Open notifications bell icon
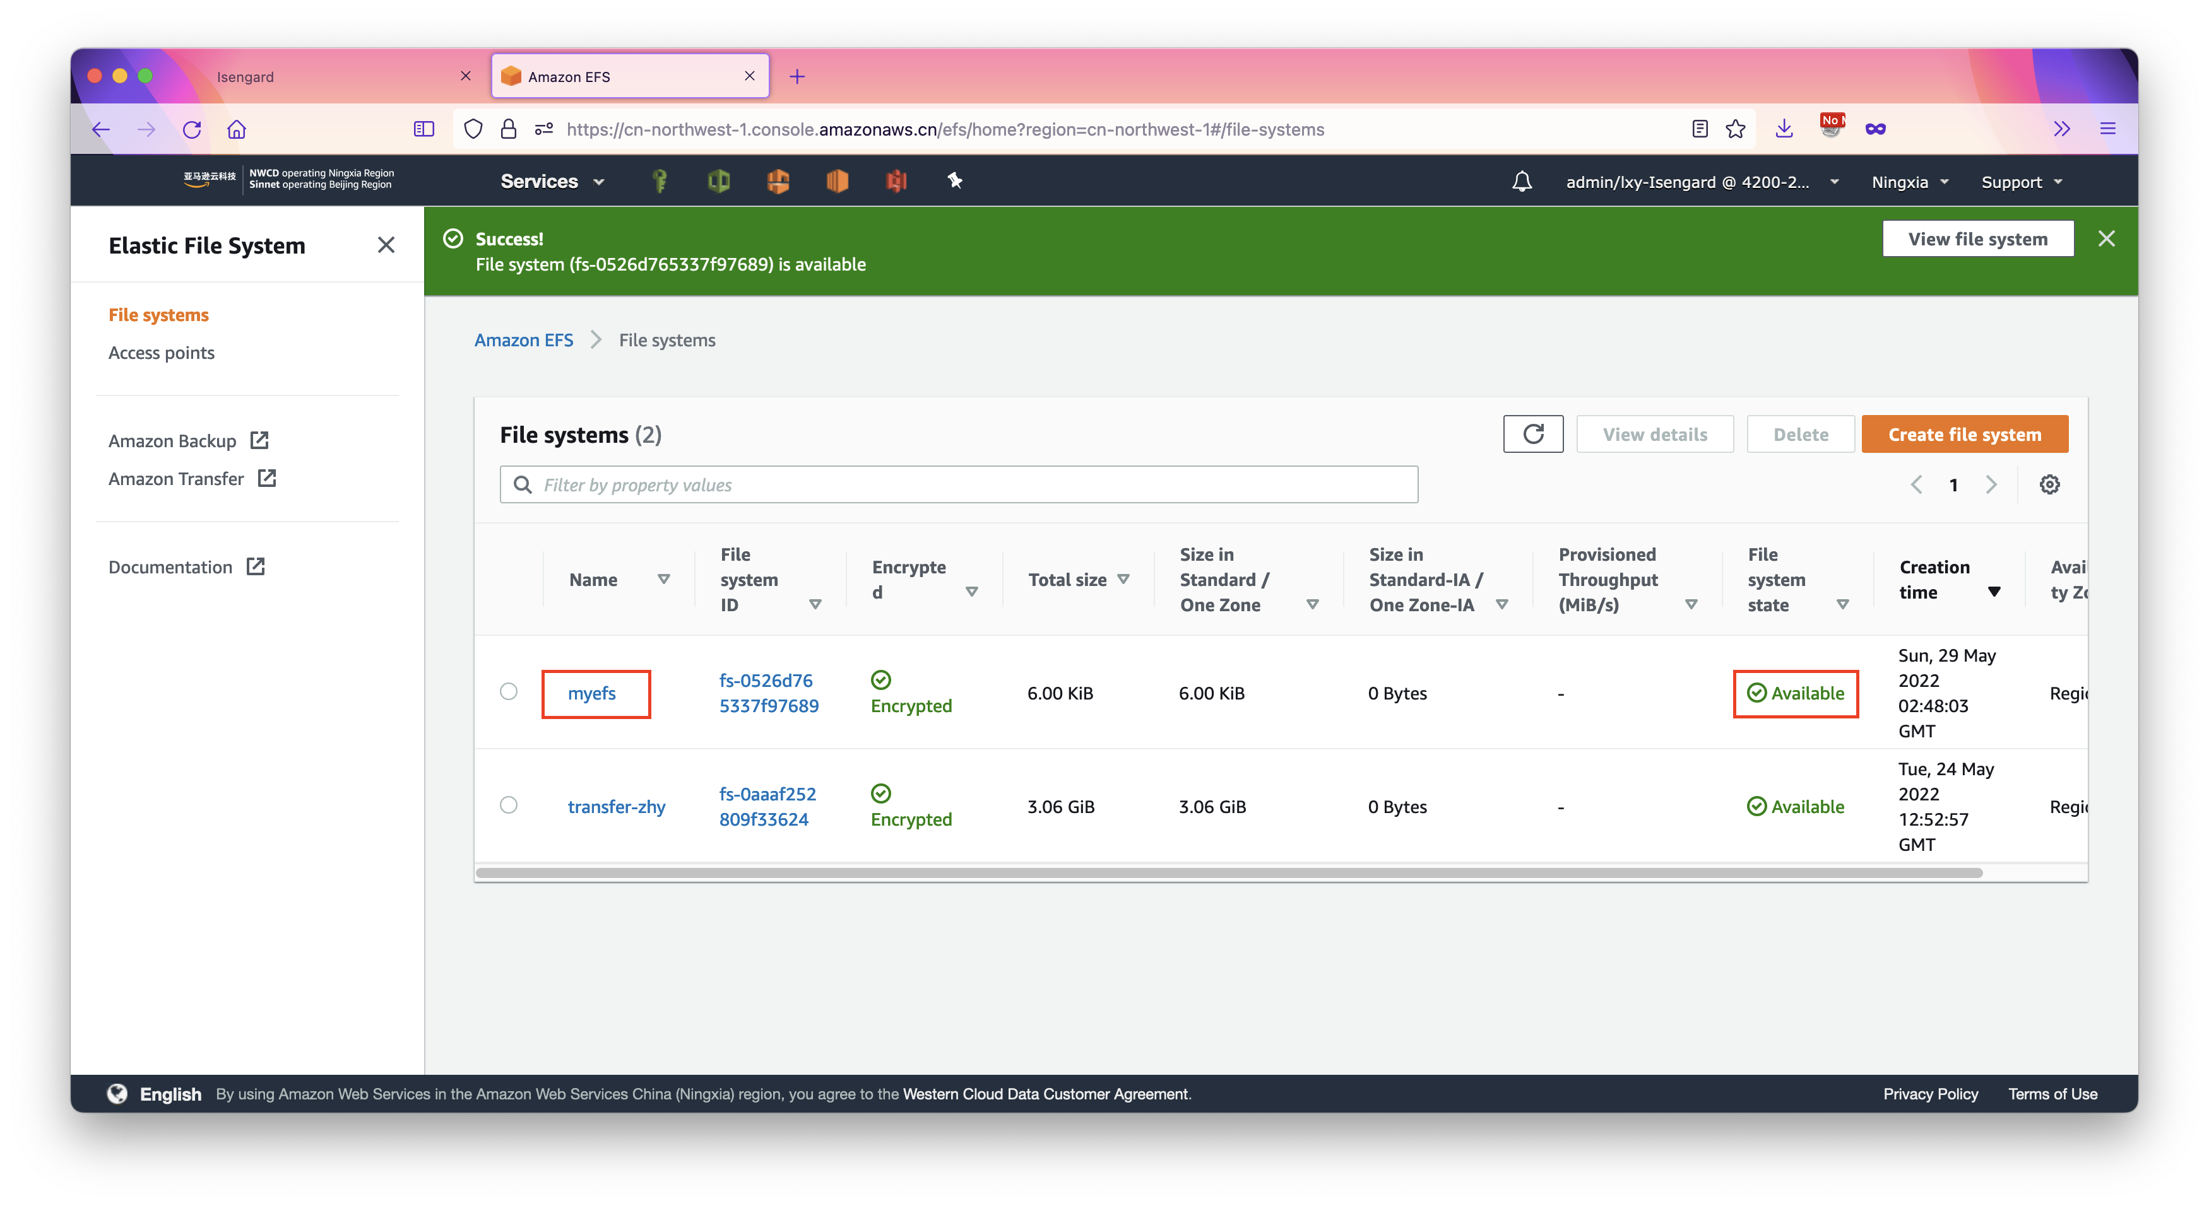2209x1206 pixels. 1521,182
